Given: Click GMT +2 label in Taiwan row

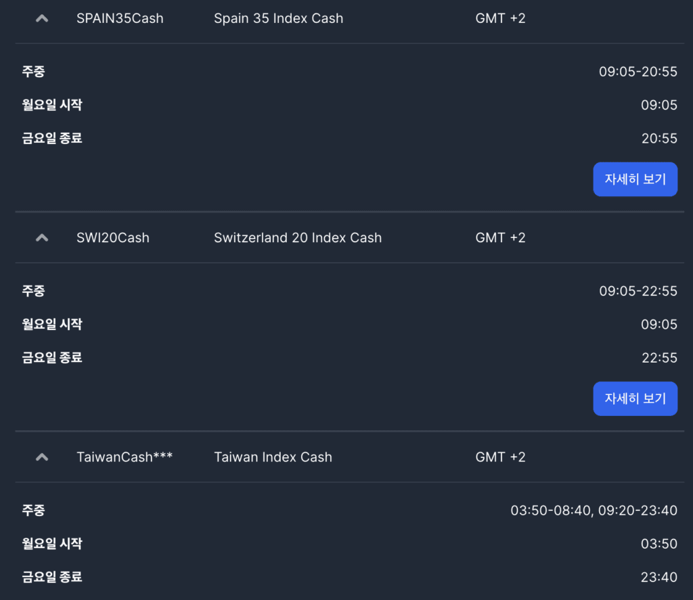Looking at the screenshot, I should click(x=500, y=457).
